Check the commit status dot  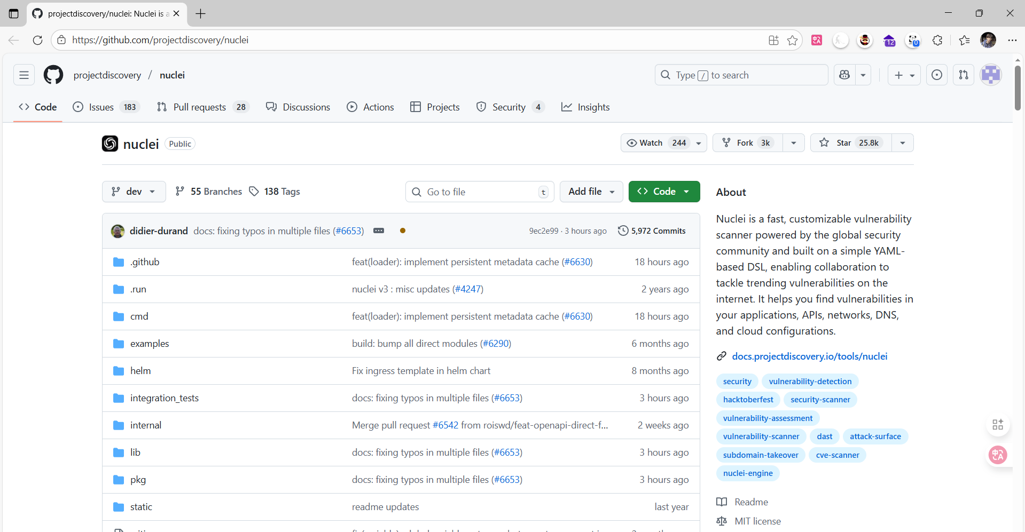403,231
